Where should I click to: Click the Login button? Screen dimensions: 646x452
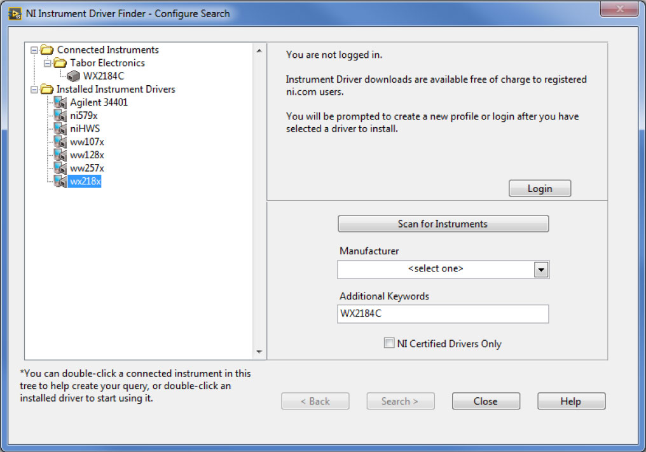point(539,189)
